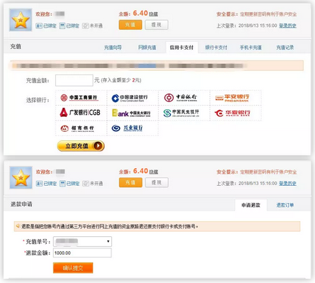The width and height of the screenshot is (315, 283).
Task: Focus the 退款金额 field showing 1000.00
Action: tap(82, 253)
